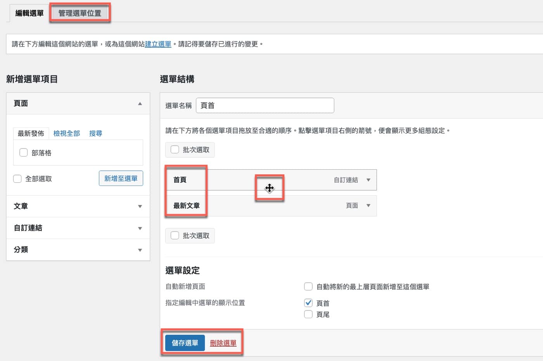Check the 頁尾 display location
The width and height of the screenshot is (543, 361).
[x=308, y=314]
